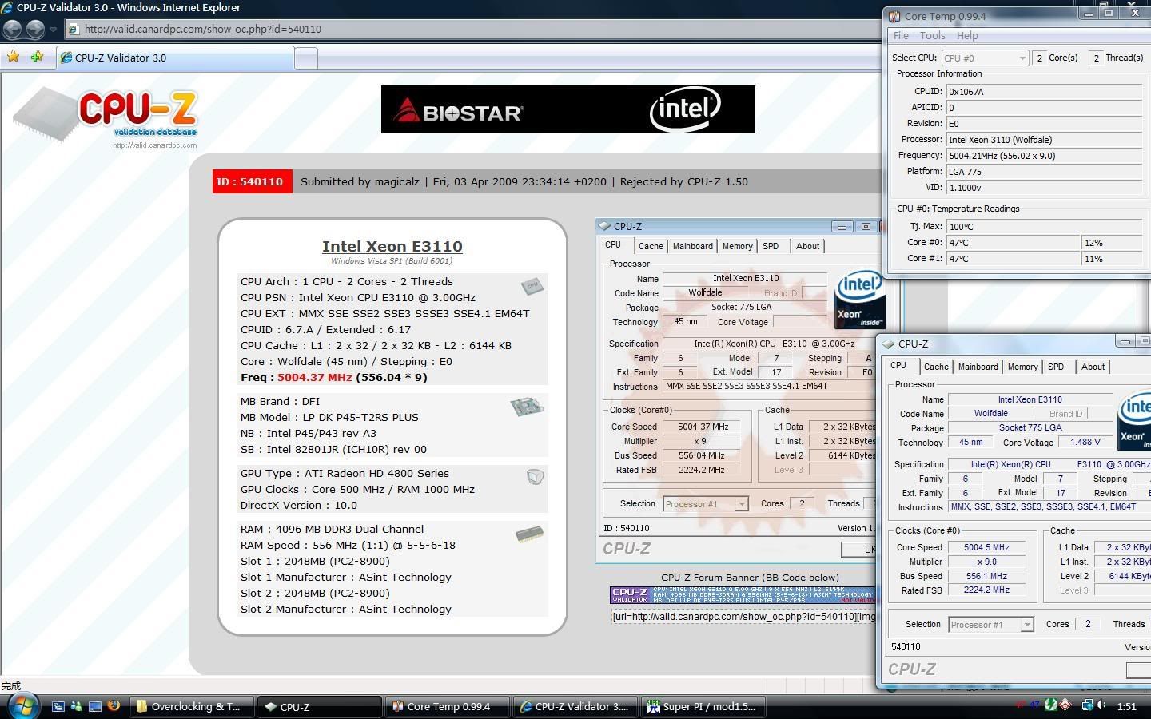1151x719 pixels.
Task: Open Core Temp Help menu
Action: [x=967, y=35]
